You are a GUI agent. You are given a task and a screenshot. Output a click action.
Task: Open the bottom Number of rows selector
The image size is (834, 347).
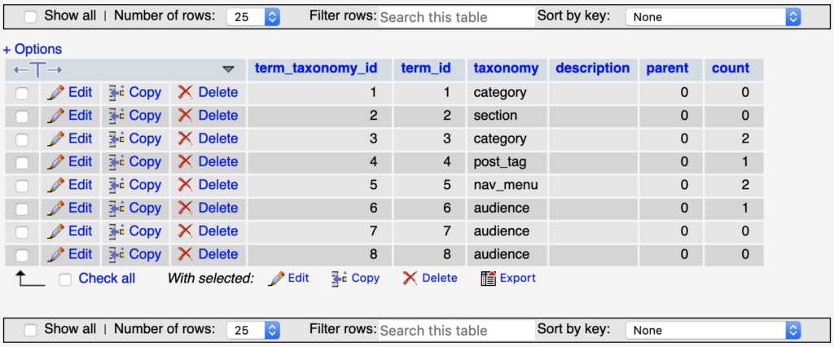click(x=253, y=331)
